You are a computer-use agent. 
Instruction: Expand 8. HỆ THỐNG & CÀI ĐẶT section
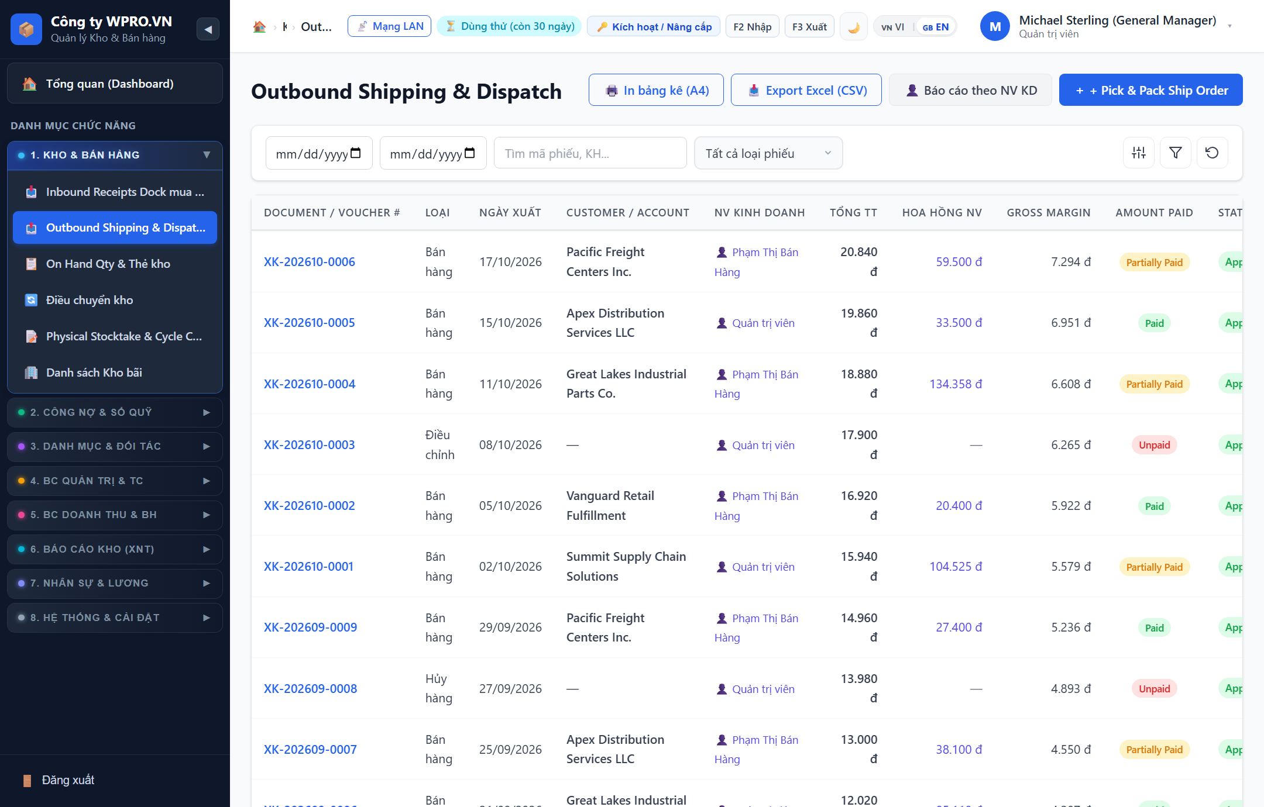click(115, 618)
